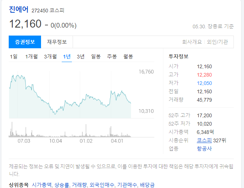Click the current price 12,160 heading
The image size is (244, 188).
point(25,24)
